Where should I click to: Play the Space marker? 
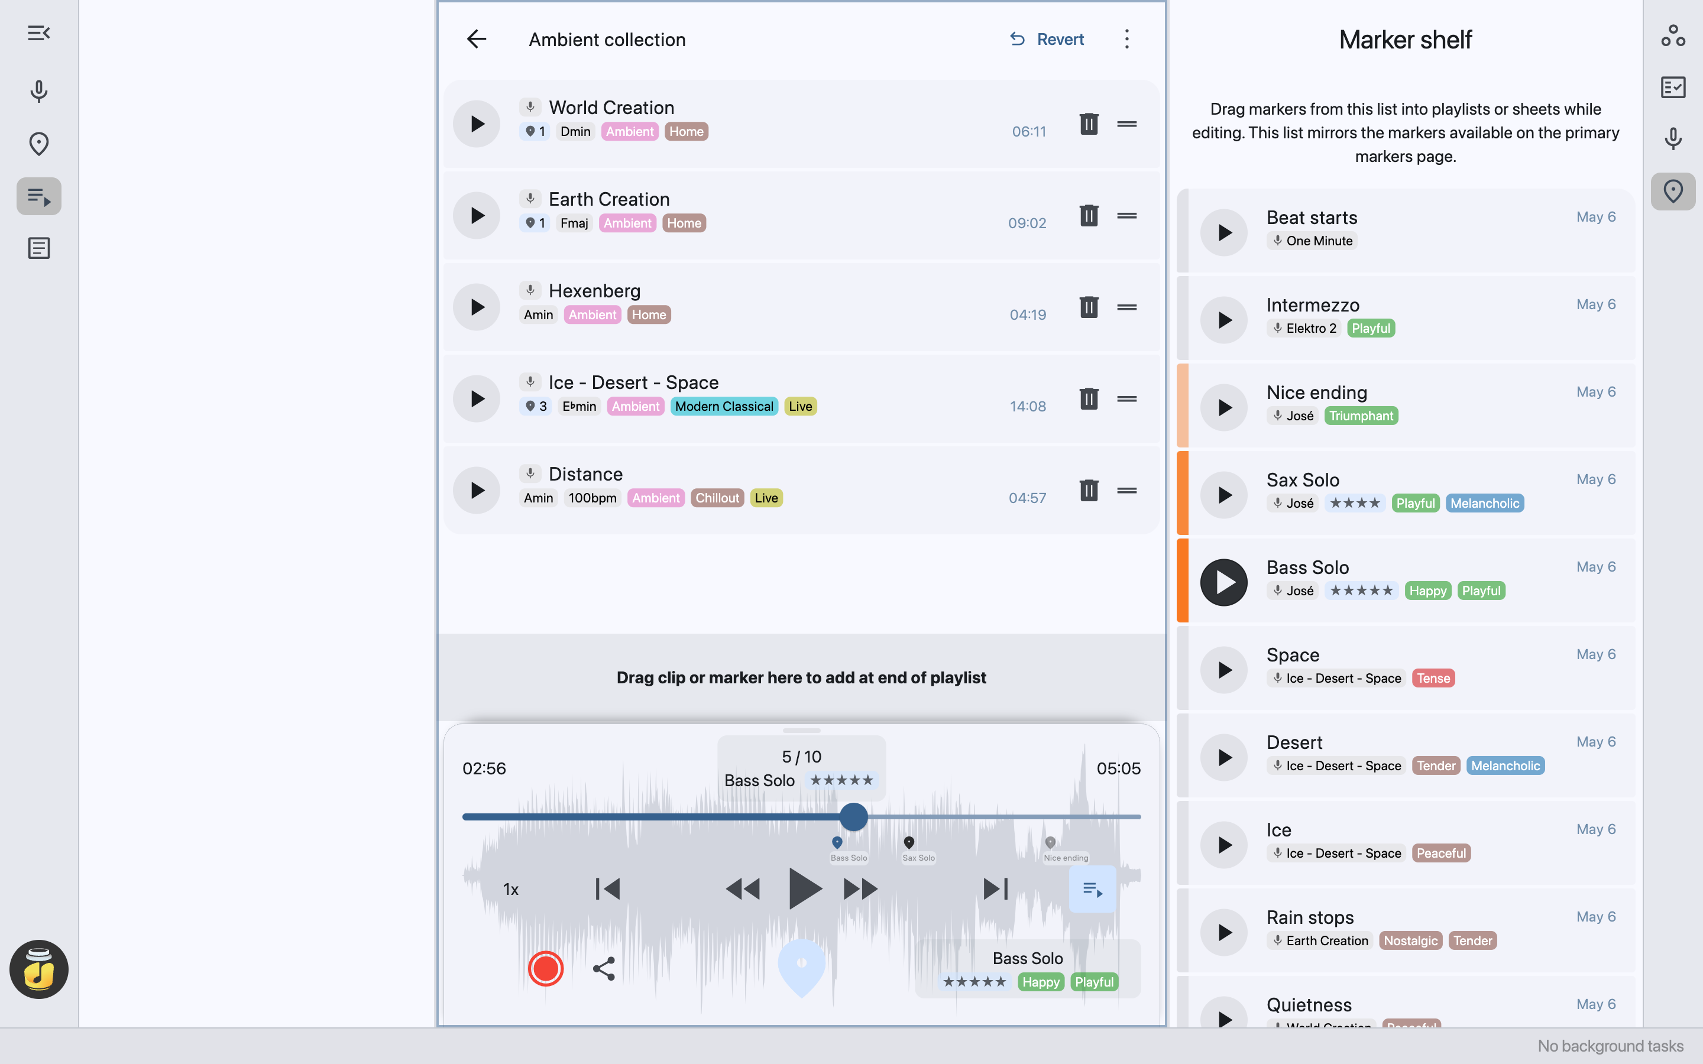1224,670
